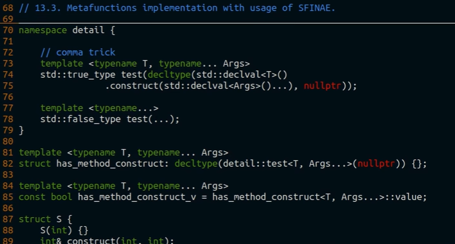Click line number 68 in the gutter

(8, 8)
